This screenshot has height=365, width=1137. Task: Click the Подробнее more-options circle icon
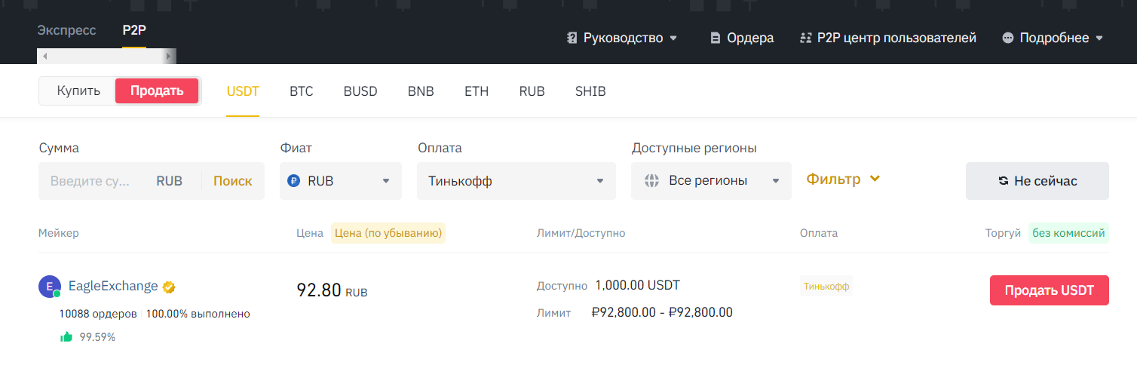[1008, 38]
